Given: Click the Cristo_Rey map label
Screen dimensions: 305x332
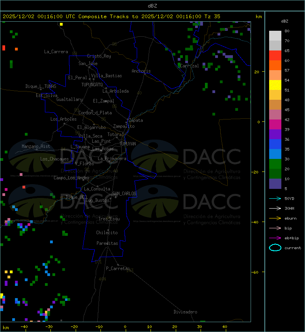Looking at the screenshot, I should point(99,56).
